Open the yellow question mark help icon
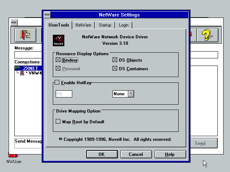230x172 pixels. coord(207,35)
